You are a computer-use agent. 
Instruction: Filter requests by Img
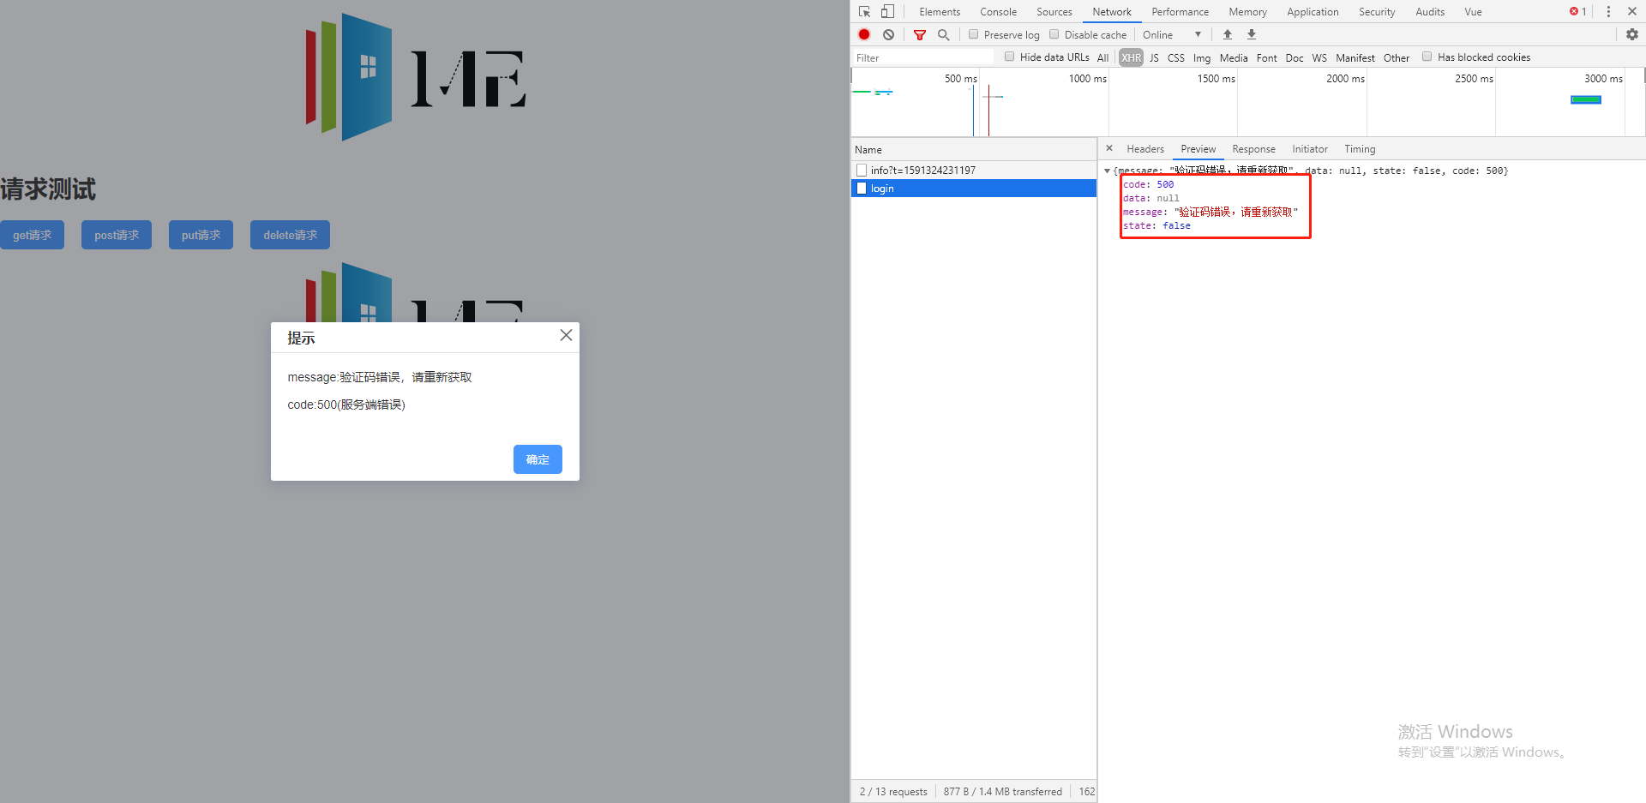pyautogui.click(x=1202, y=58)
